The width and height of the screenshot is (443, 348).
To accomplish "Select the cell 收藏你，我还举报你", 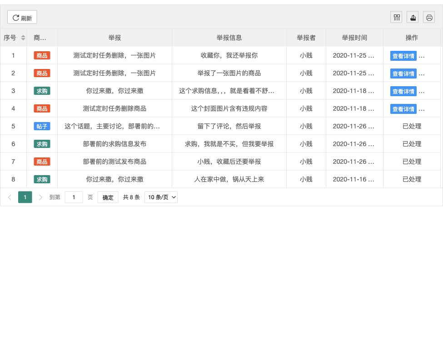I will tap(229, 55).
